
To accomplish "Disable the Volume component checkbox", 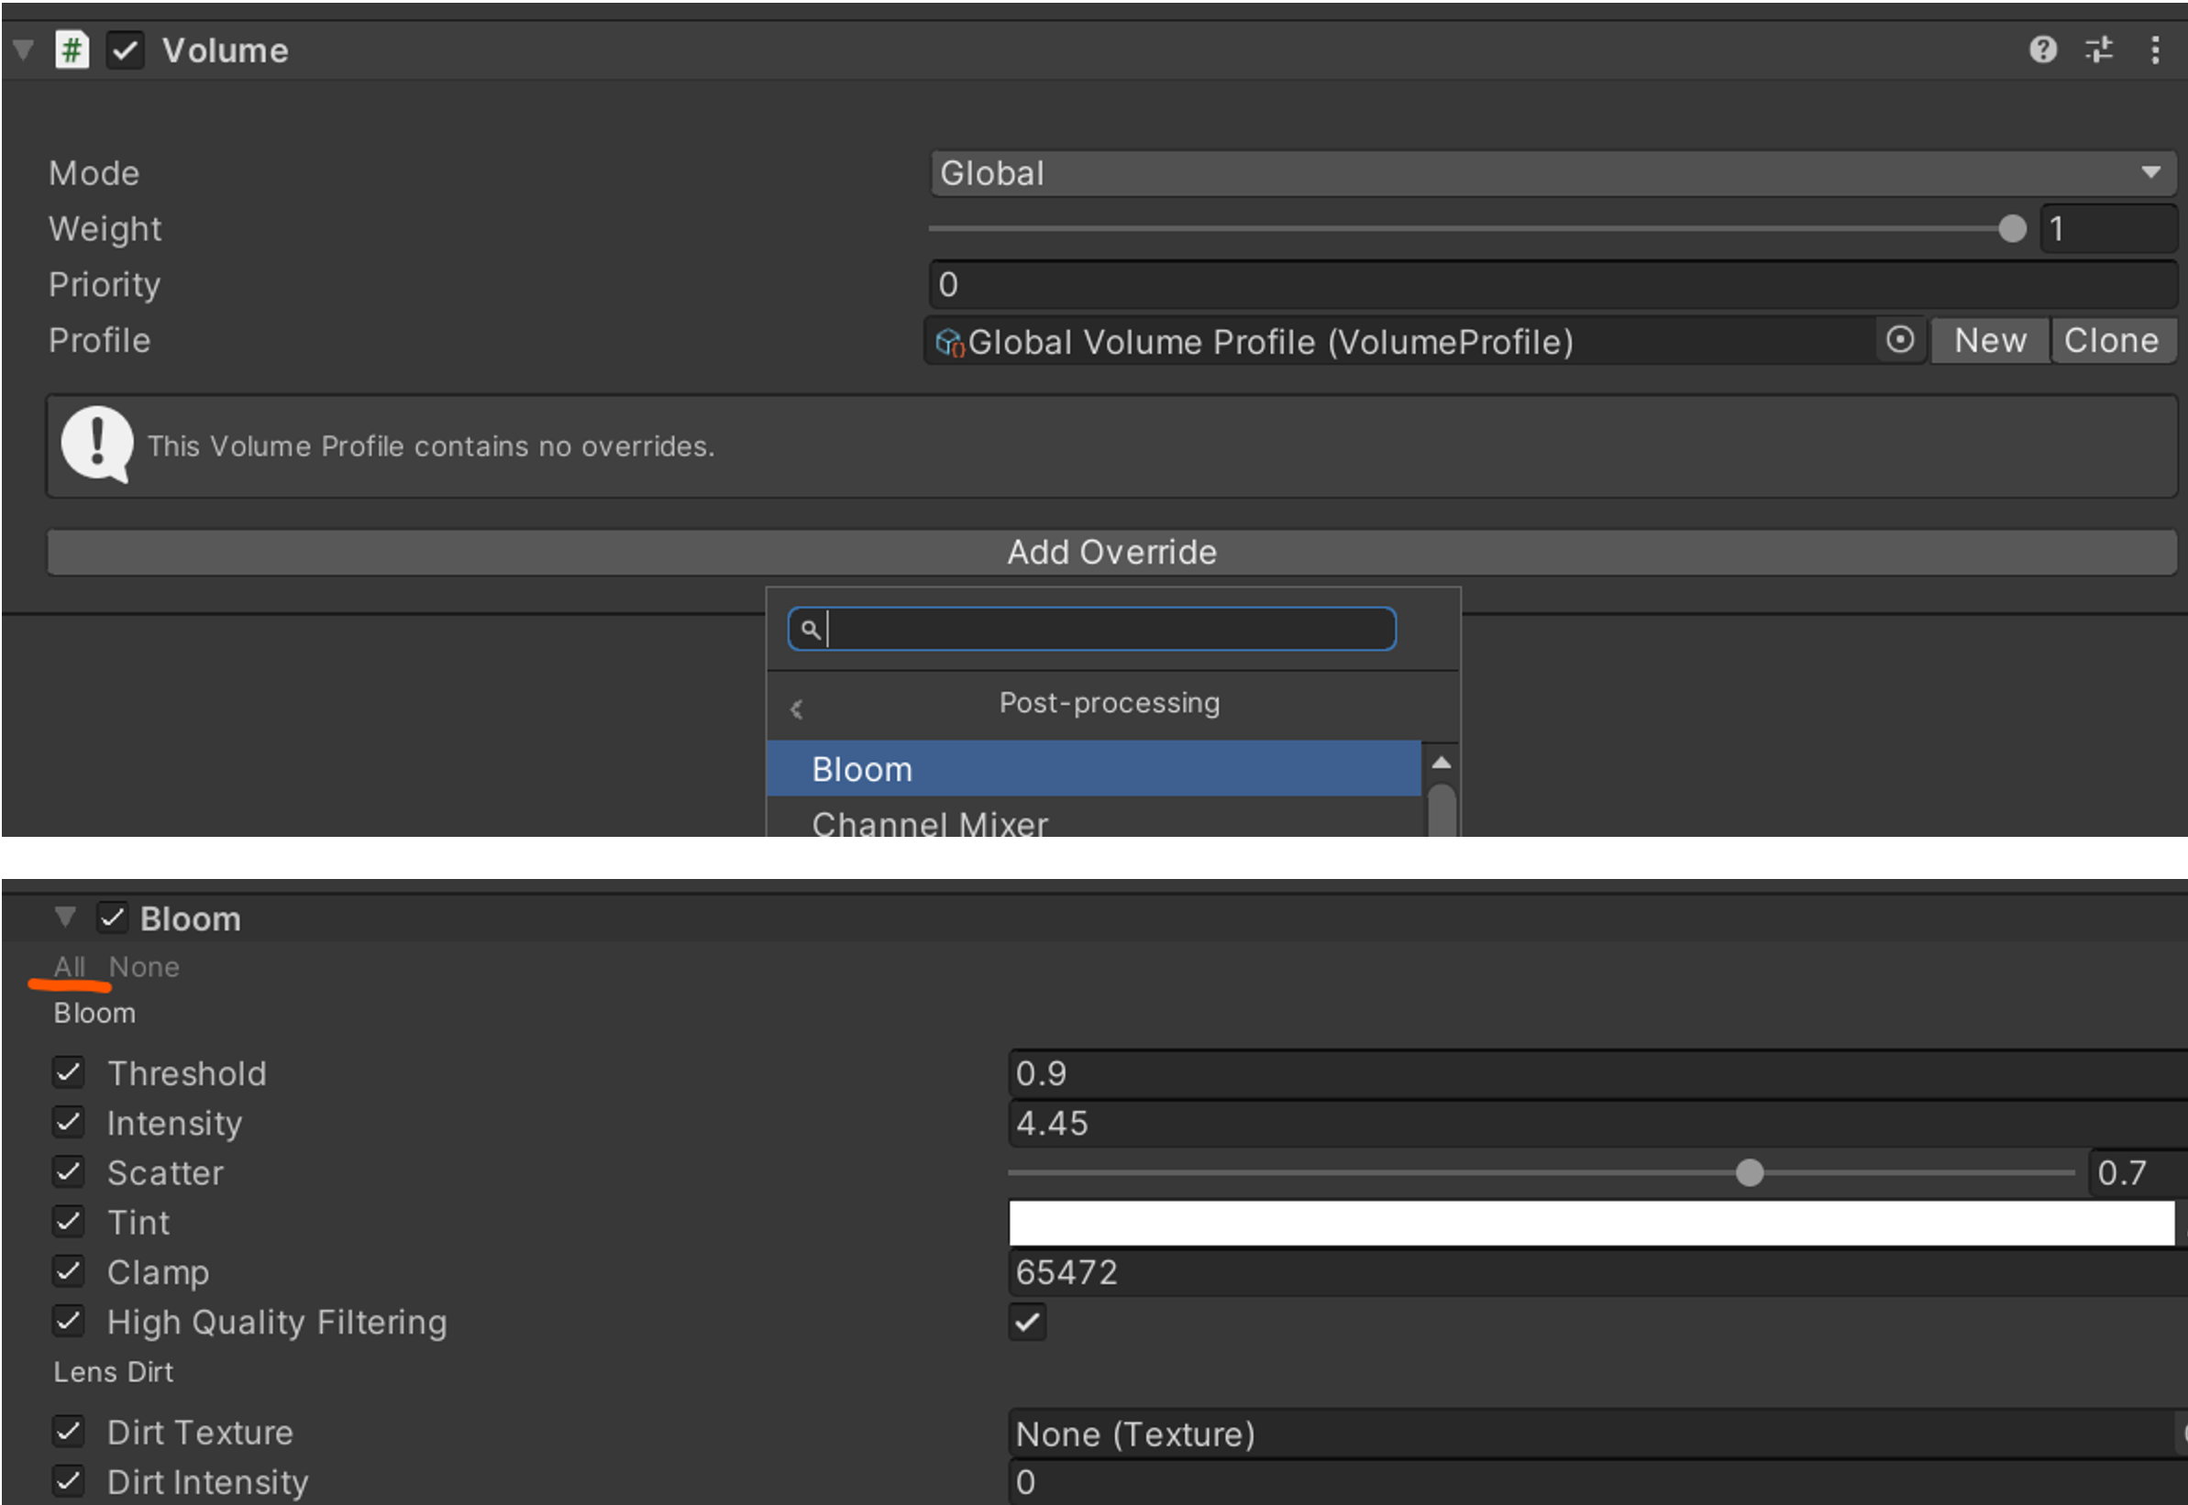I will coord(125,49).
